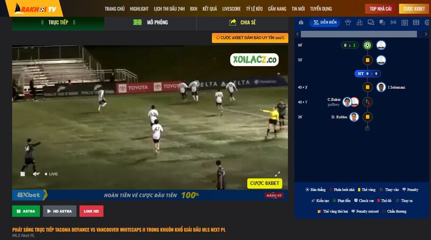Click the CHIA SẺ share icon
Screen dimensions: 431x240
click(x=233, y=23)
